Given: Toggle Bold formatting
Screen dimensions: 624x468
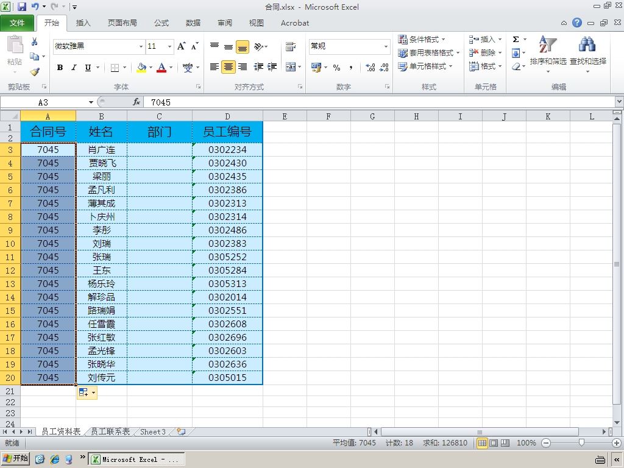Looking at the screenshot, I should point(60,68).
